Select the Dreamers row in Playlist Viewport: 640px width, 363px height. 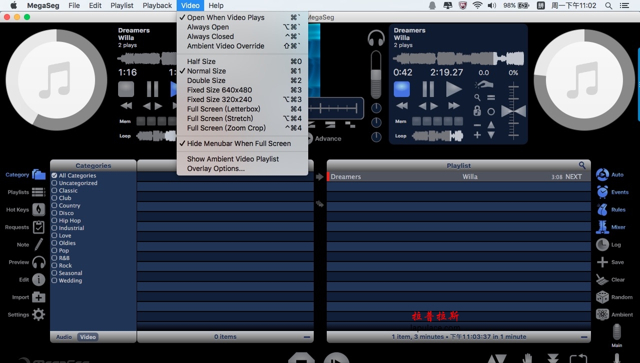point(459,176)
